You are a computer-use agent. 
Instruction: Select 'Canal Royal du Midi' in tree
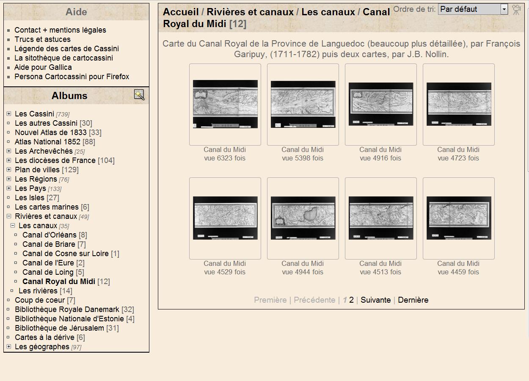coord(59,282)
